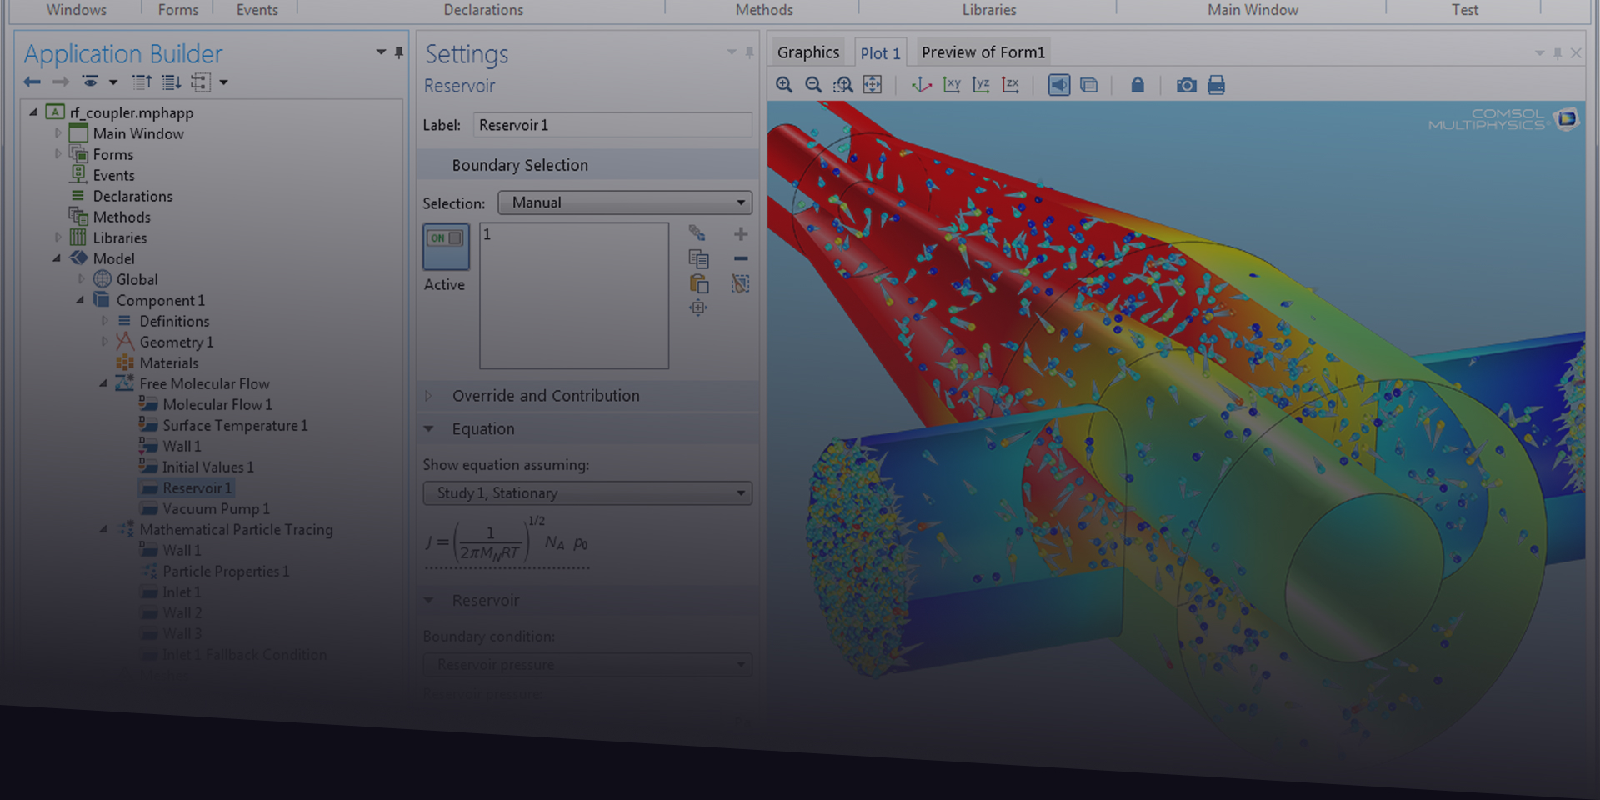Expand the Main Window tree node arrow

coord(57,133)
